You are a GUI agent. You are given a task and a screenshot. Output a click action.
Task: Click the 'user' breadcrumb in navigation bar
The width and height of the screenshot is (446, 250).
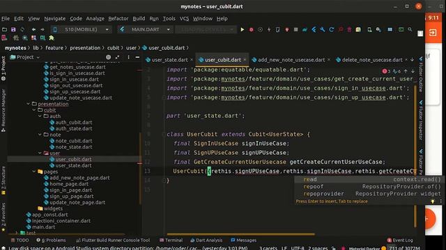point(132,48)
